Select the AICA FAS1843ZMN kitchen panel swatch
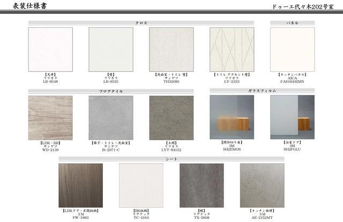Screen dimensions: 343x222 (x=292, y=49)
